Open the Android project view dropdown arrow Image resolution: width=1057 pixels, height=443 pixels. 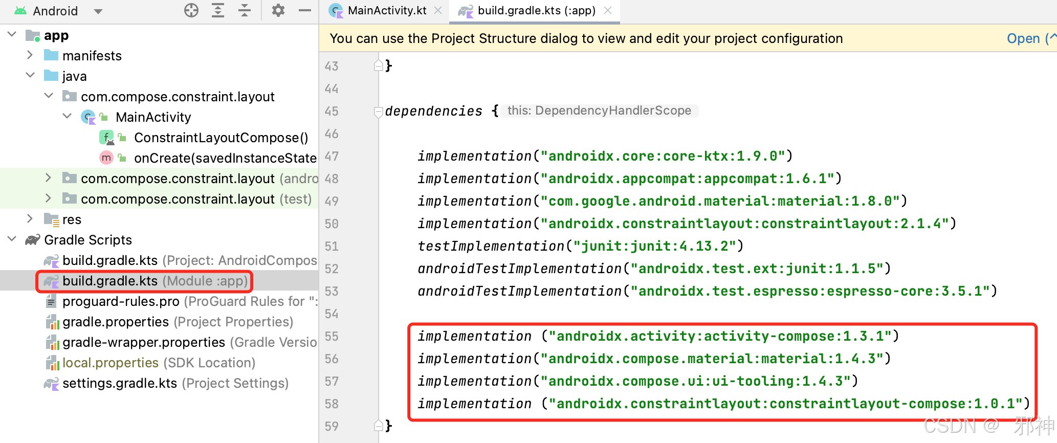pos(98,11)
